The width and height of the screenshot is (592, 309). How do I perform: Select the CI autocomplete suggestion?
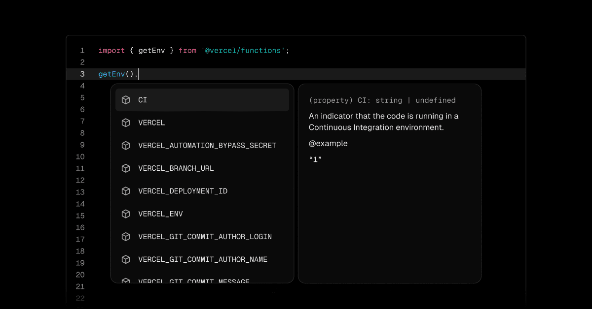pyautogui.click(x=202, y=100)
